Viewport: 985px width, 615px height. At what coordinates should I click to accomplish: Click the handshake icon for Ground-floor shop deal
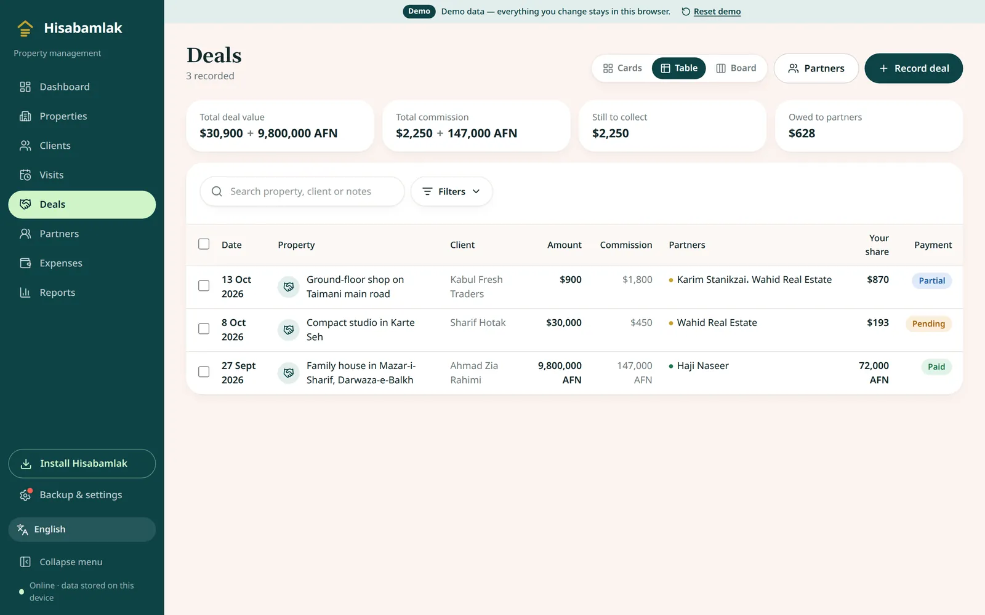288,287
